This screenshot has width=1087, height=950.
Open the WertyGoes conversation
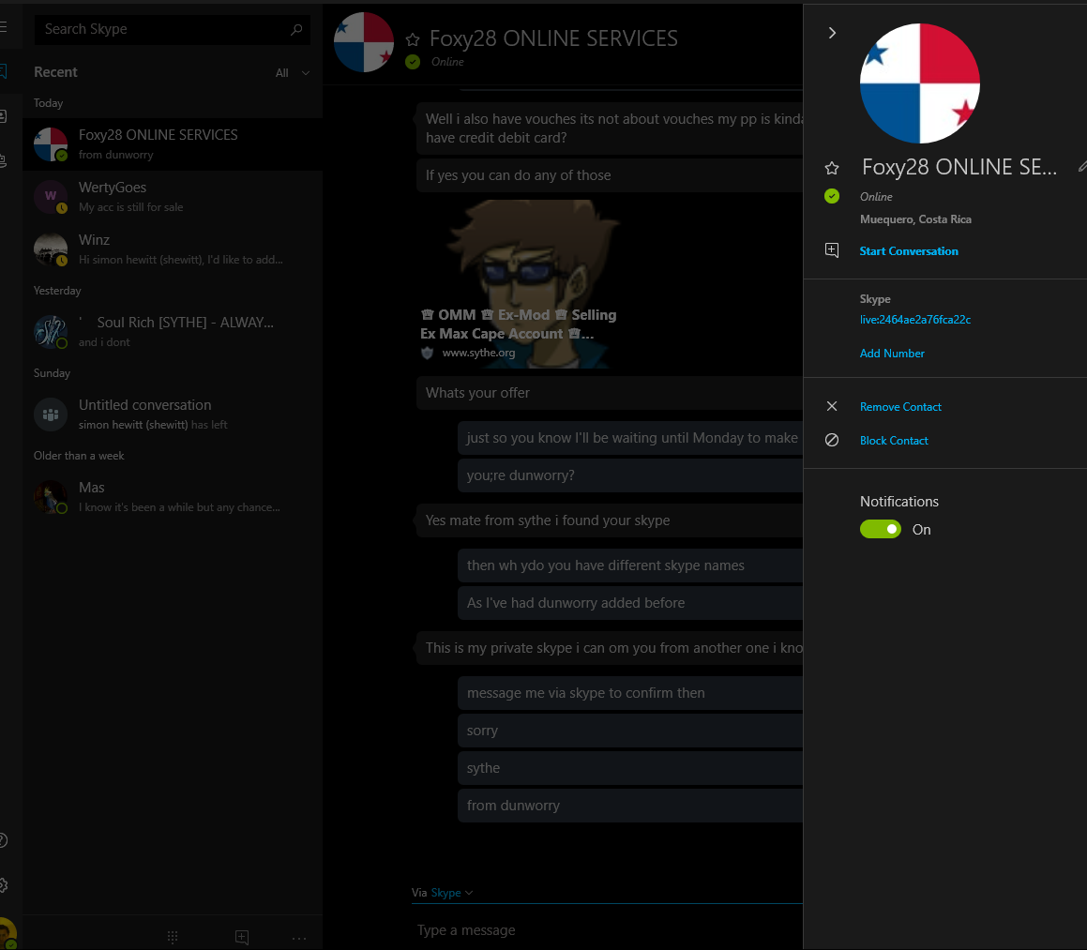(173, 197)
